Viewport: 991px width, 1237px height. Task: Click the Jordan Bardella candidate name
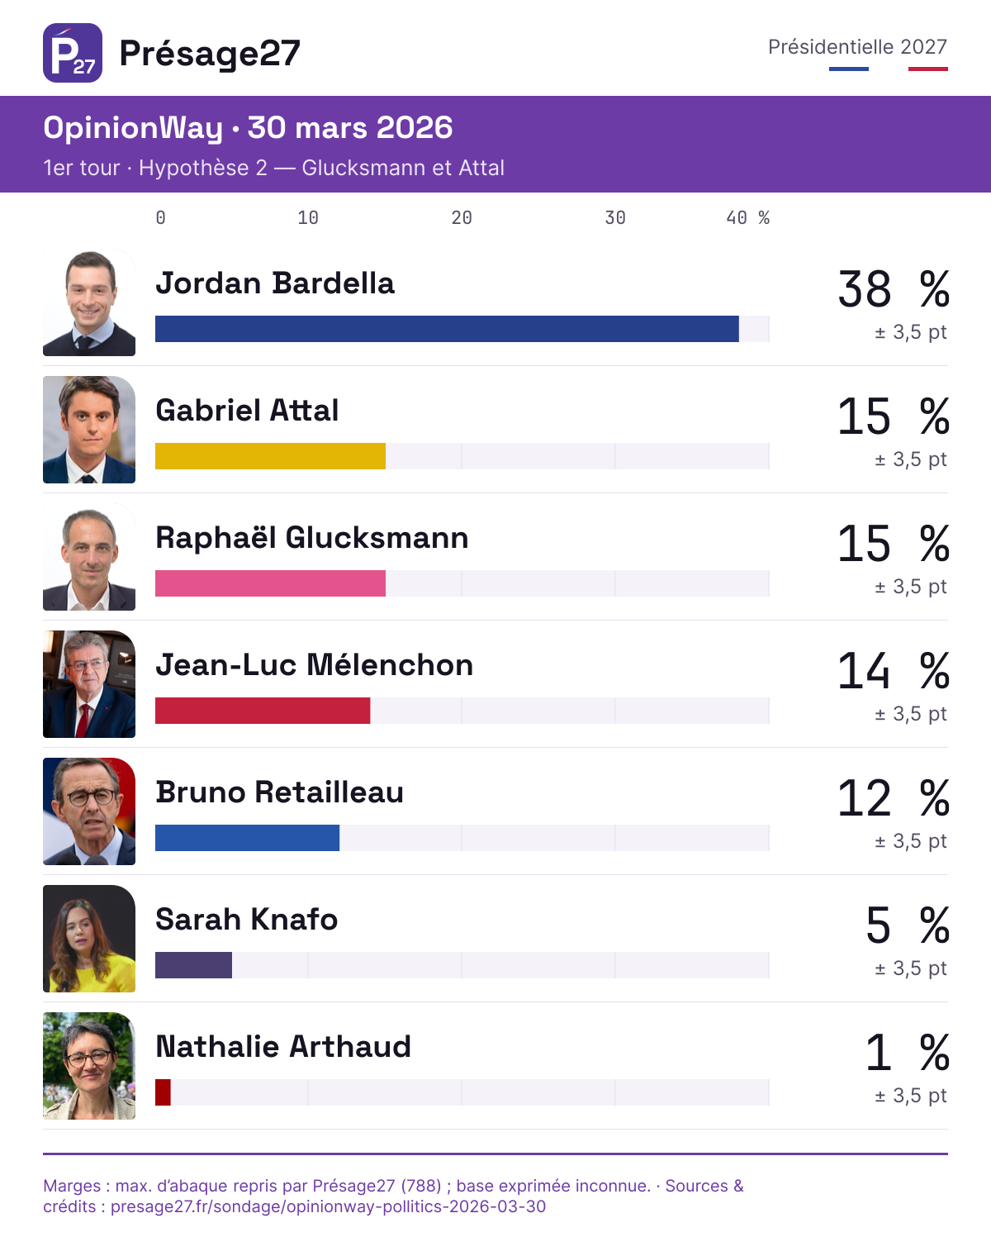[x=275, y=283]
